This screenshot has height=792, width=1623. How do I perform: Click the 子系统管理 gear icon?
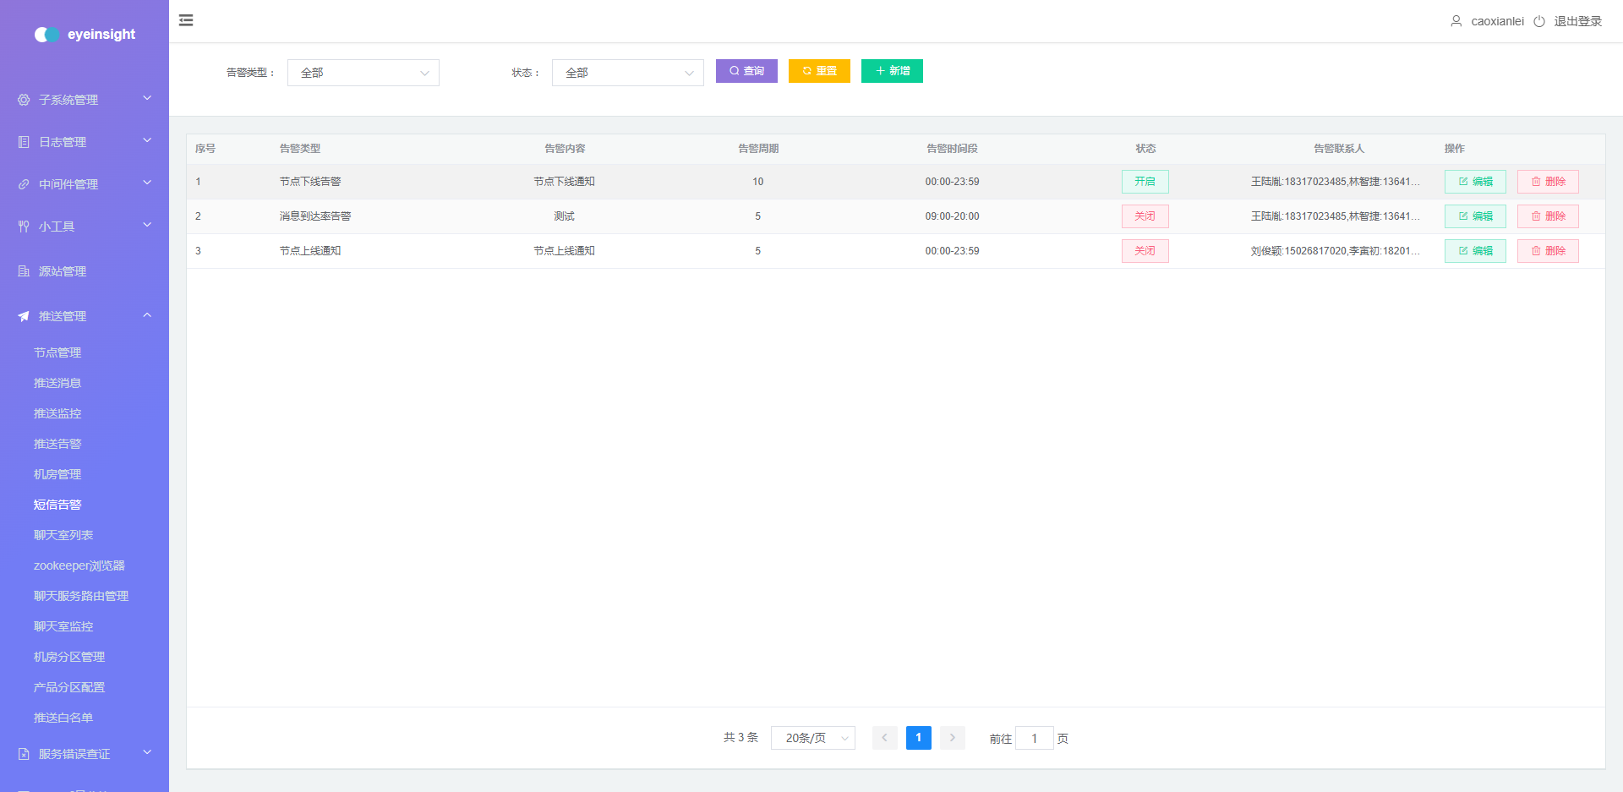24,100
